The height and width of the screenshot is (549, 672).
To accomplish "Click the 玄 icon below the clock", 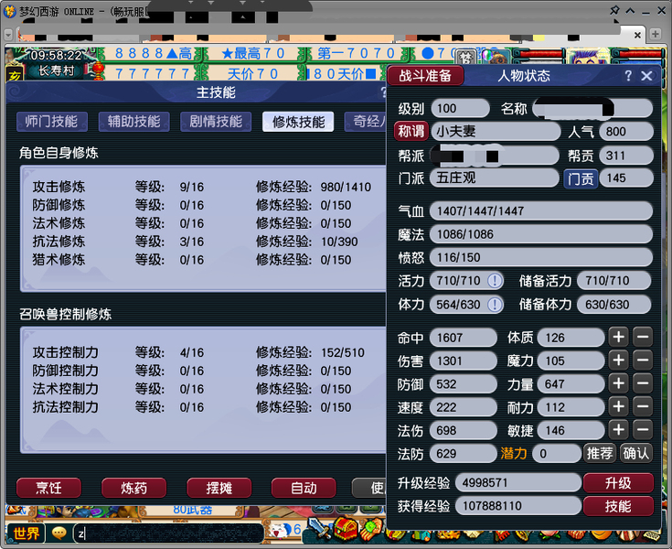I will click(15, 76).
